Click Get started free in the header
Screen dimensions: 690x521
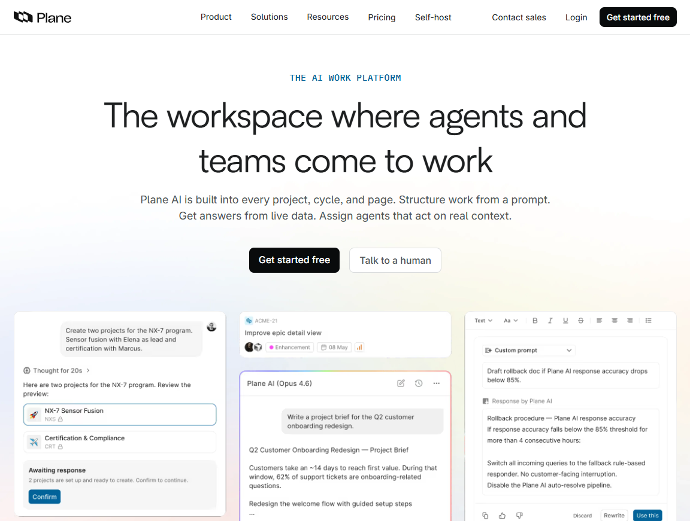tap(638, 17)
